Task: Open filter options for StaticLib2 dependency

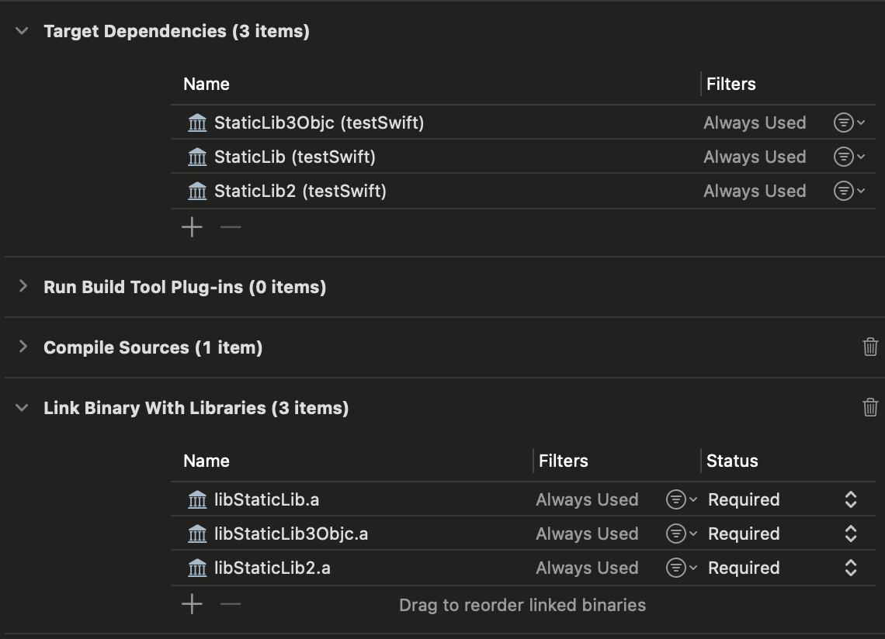Action: pos(849,191)
